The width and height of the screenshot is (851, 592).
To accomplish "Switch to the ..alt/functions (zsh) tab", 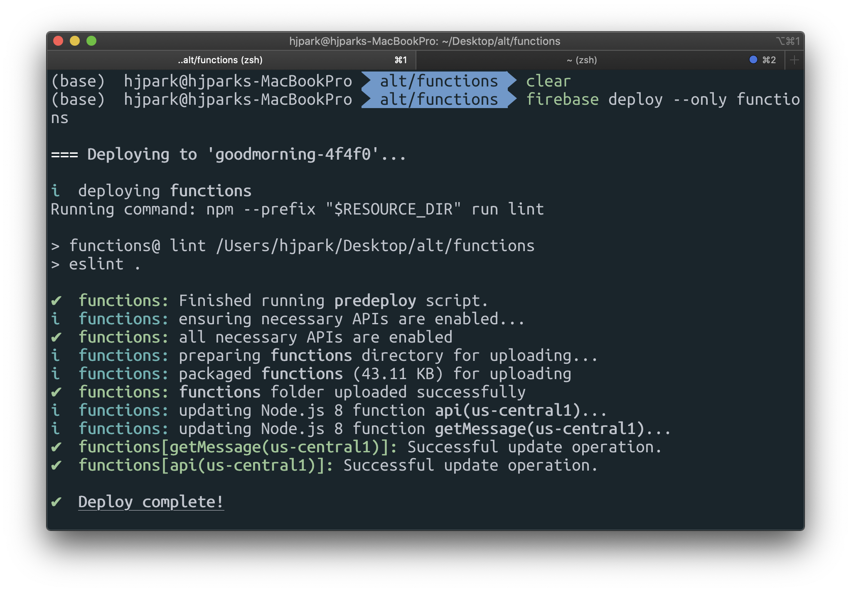I will click(220, 60).
